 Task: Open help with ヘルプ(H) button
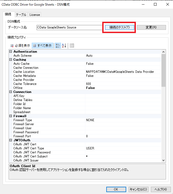161,189
